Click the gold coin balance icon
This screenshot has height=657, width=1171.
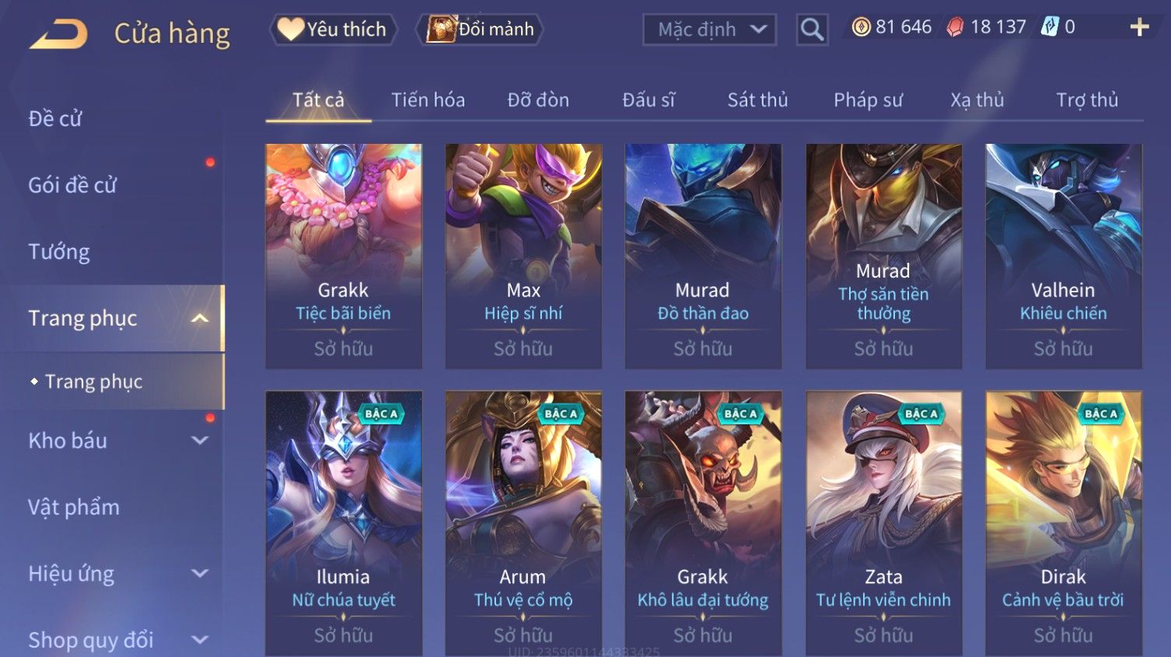point(861,27)
